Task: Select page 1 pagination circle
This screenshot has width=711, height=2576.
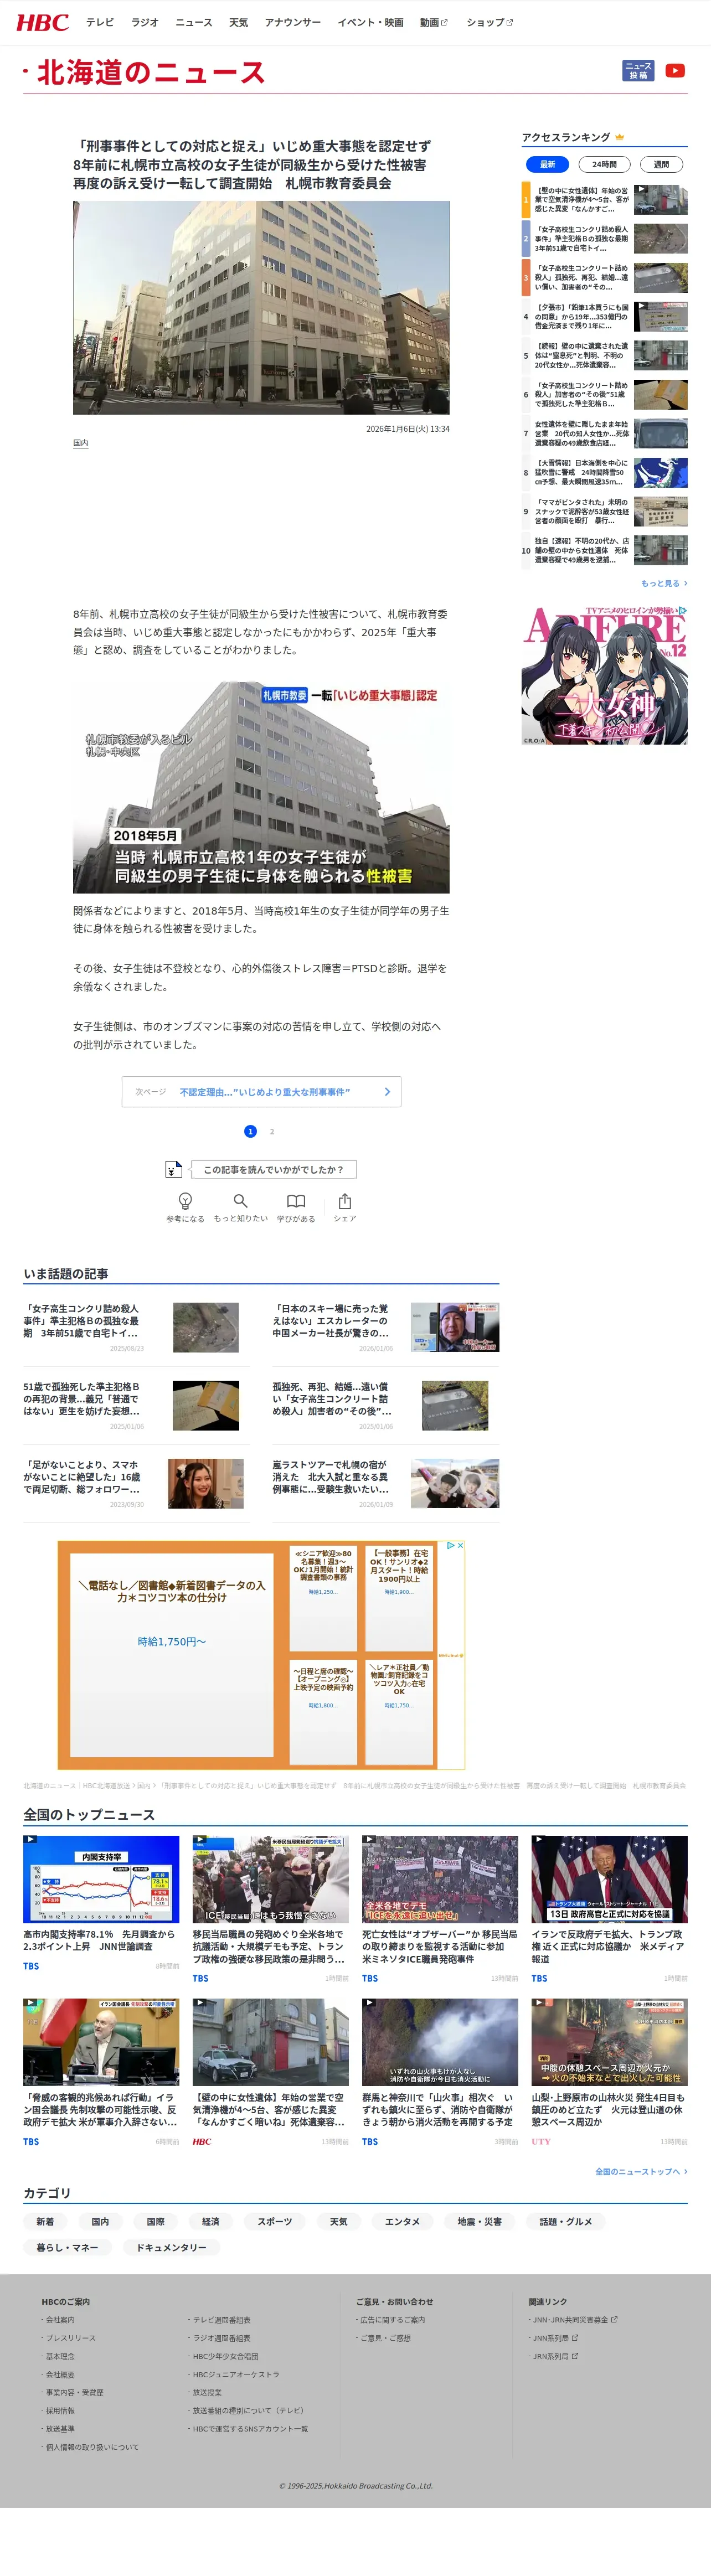Action: click(250, 1131)
